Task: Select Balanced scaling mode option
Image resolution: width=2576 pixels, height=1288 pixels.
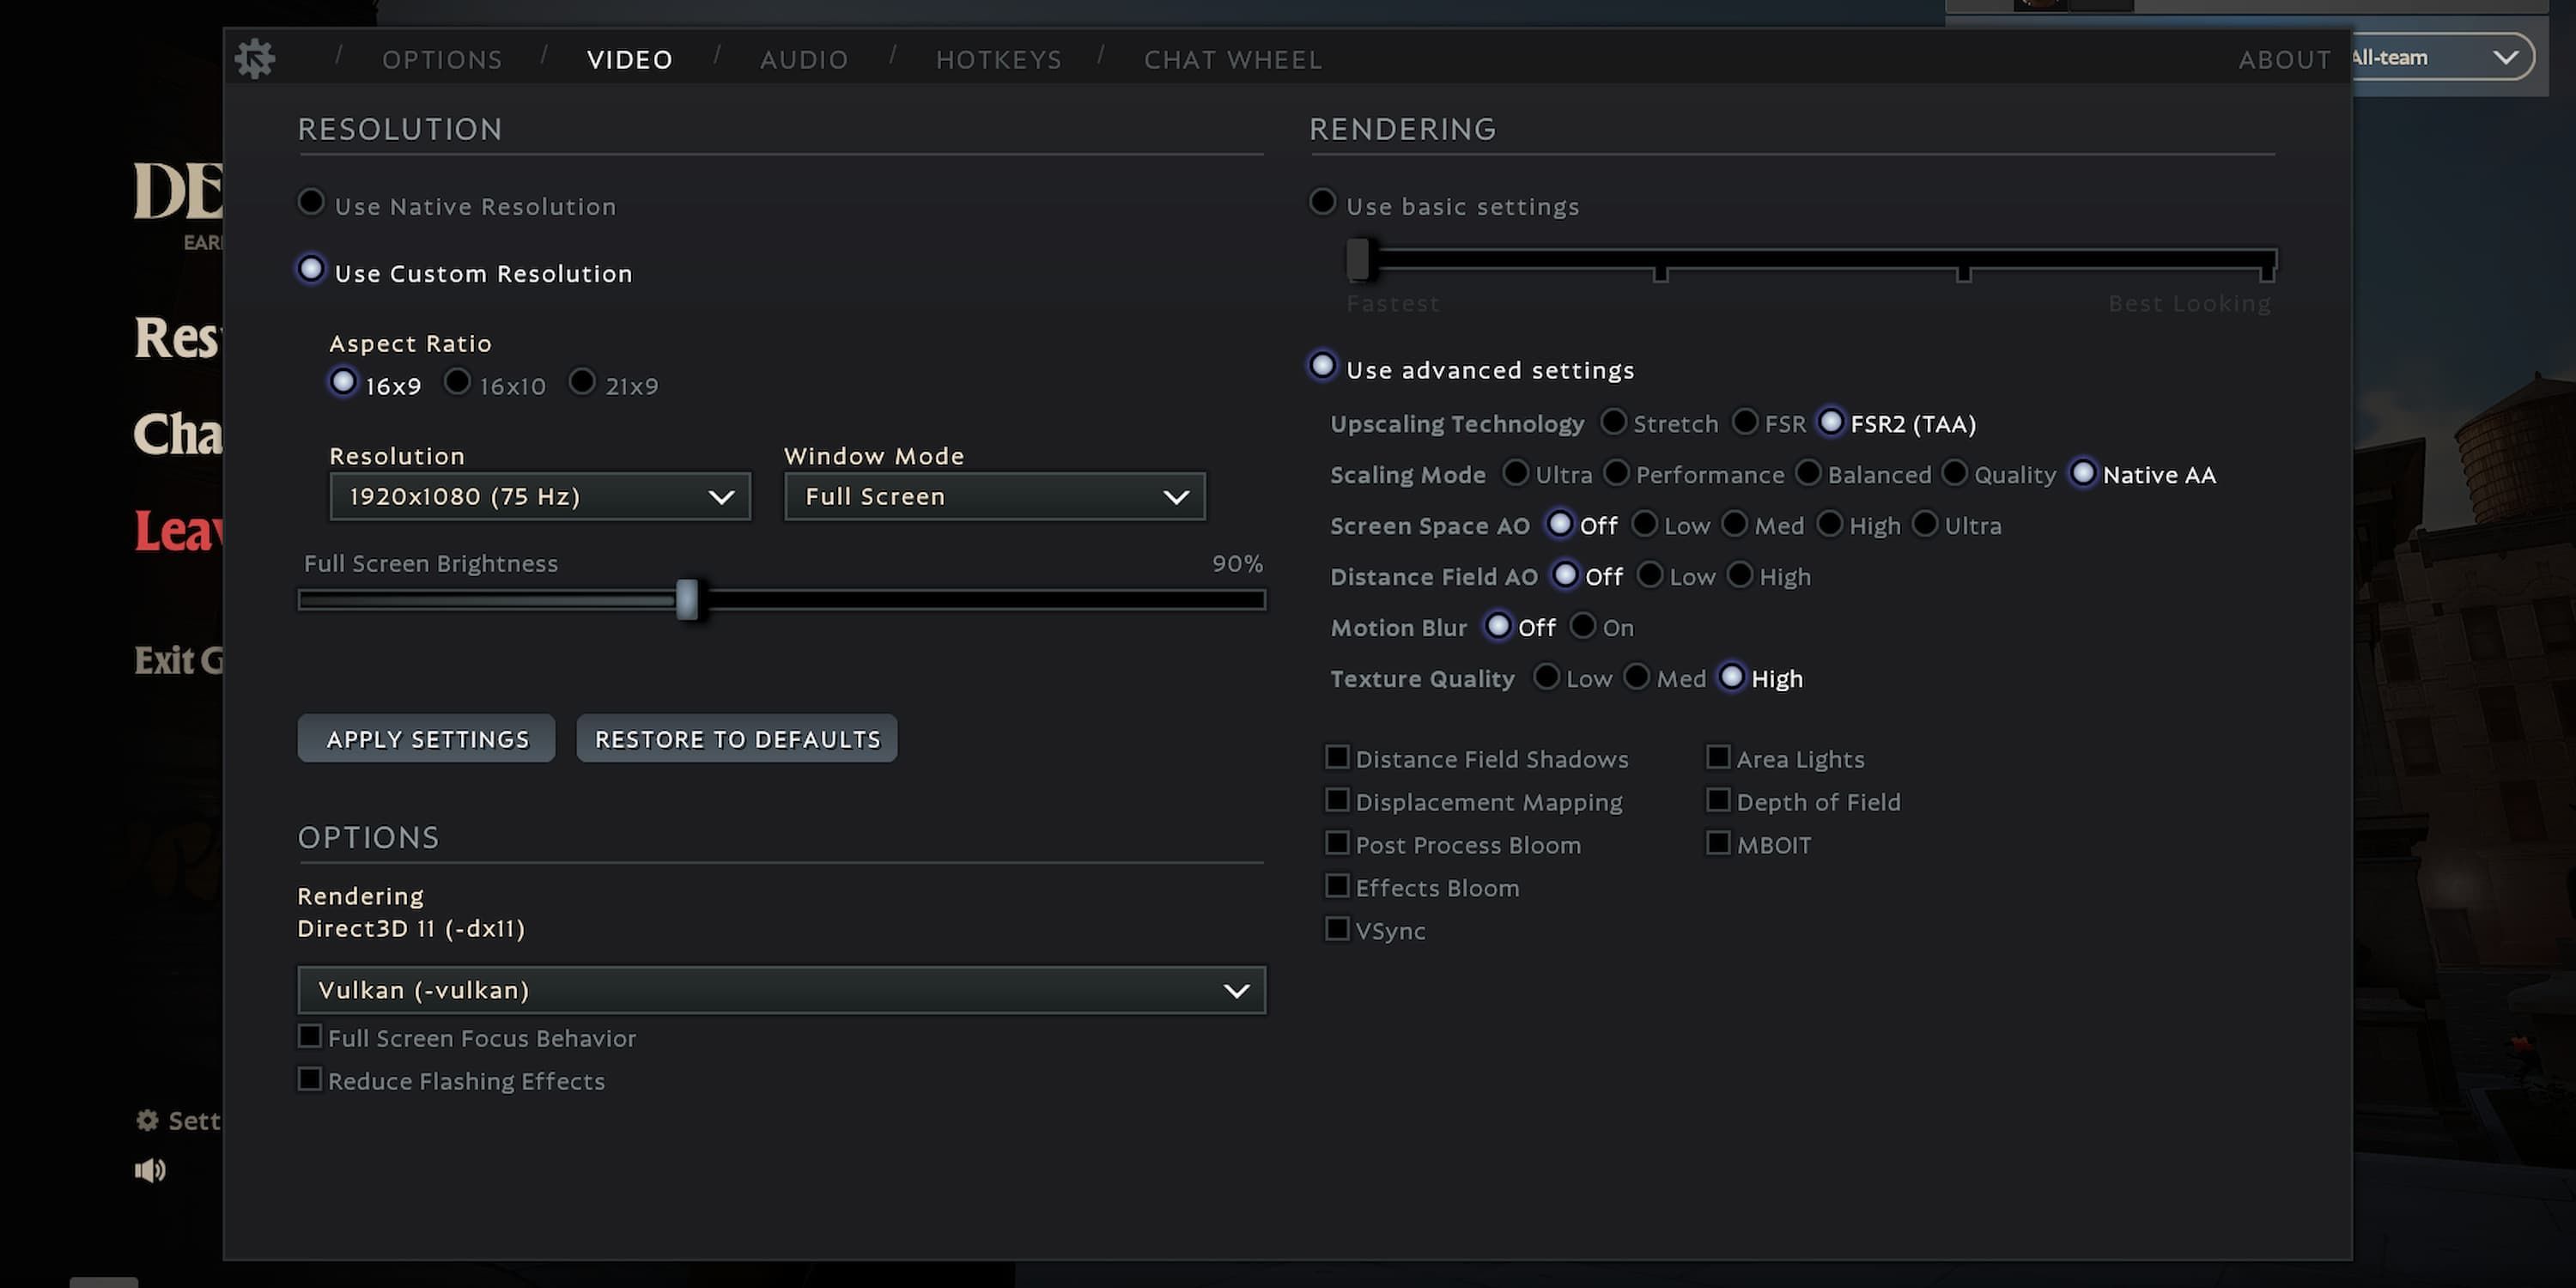Action: coord(1807,475)
